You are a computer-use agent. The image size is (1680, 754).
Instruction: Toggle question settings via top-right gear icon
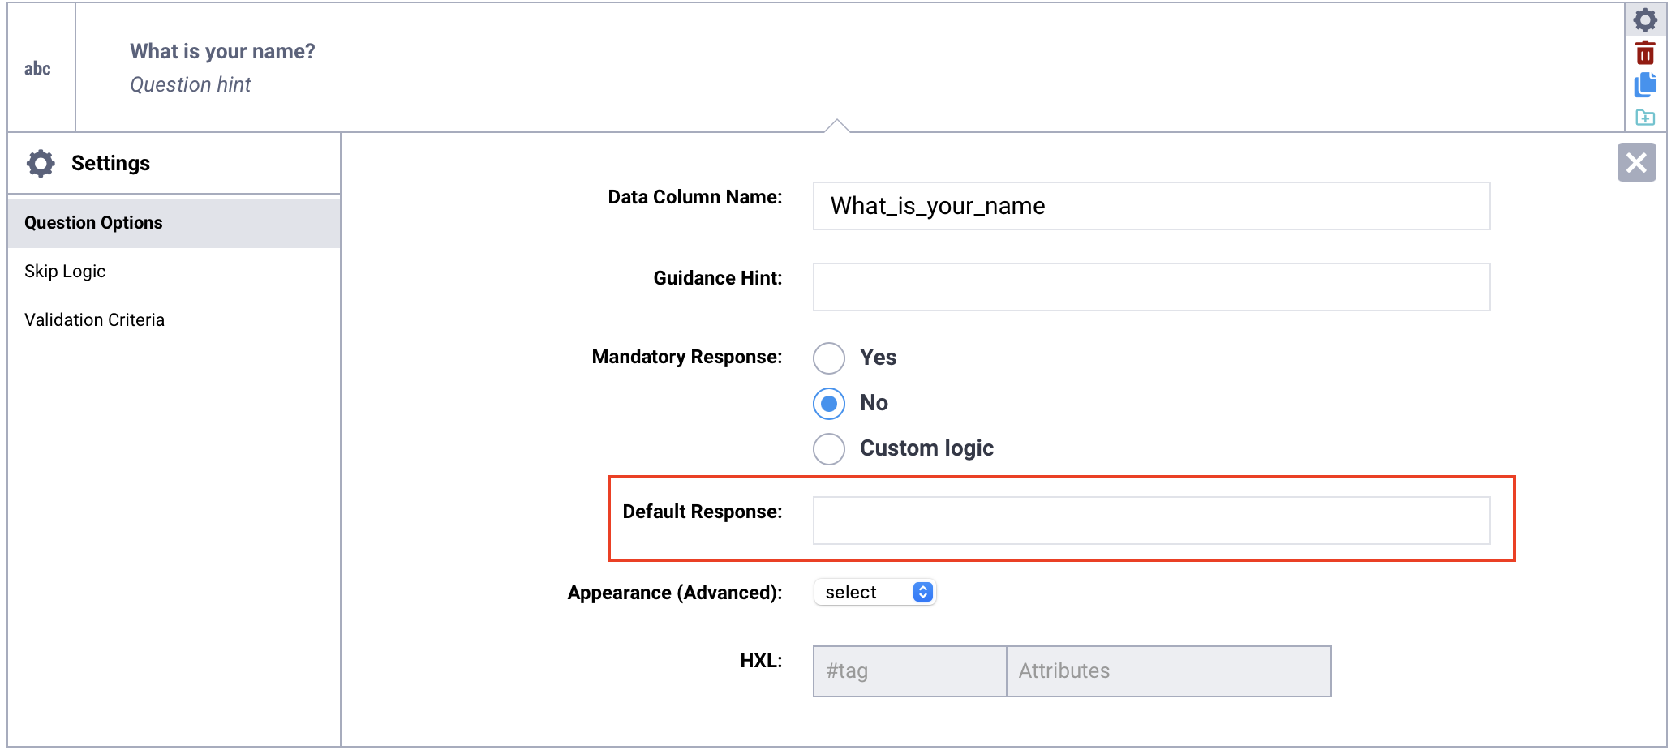pos(1644,19)
